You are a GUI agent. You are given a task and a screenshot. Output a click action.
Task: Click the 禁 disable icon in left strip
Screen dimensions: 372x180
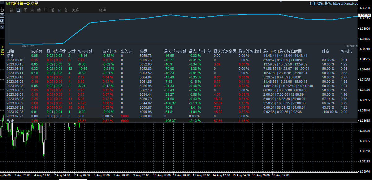(2, 21)
